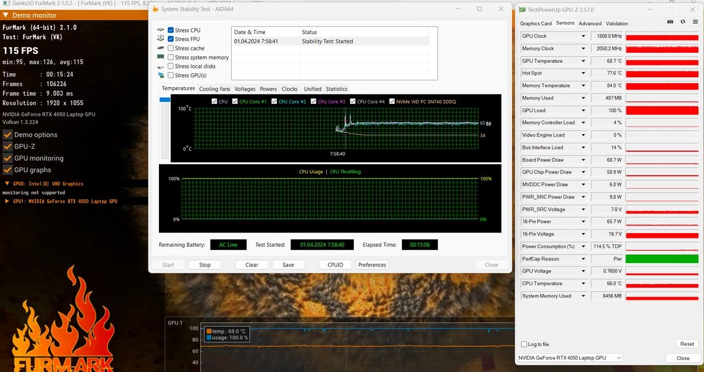Toggle the CPU Core #3 graph checkbox
Viewport: 704px width, 372px height.
313,101
